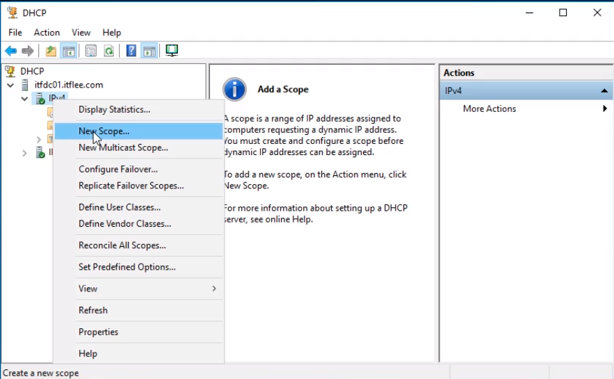Toggle Show/Hide Action Pane toolbar icon
This screenshot has width=614, height=379.
tap(149, 51)
